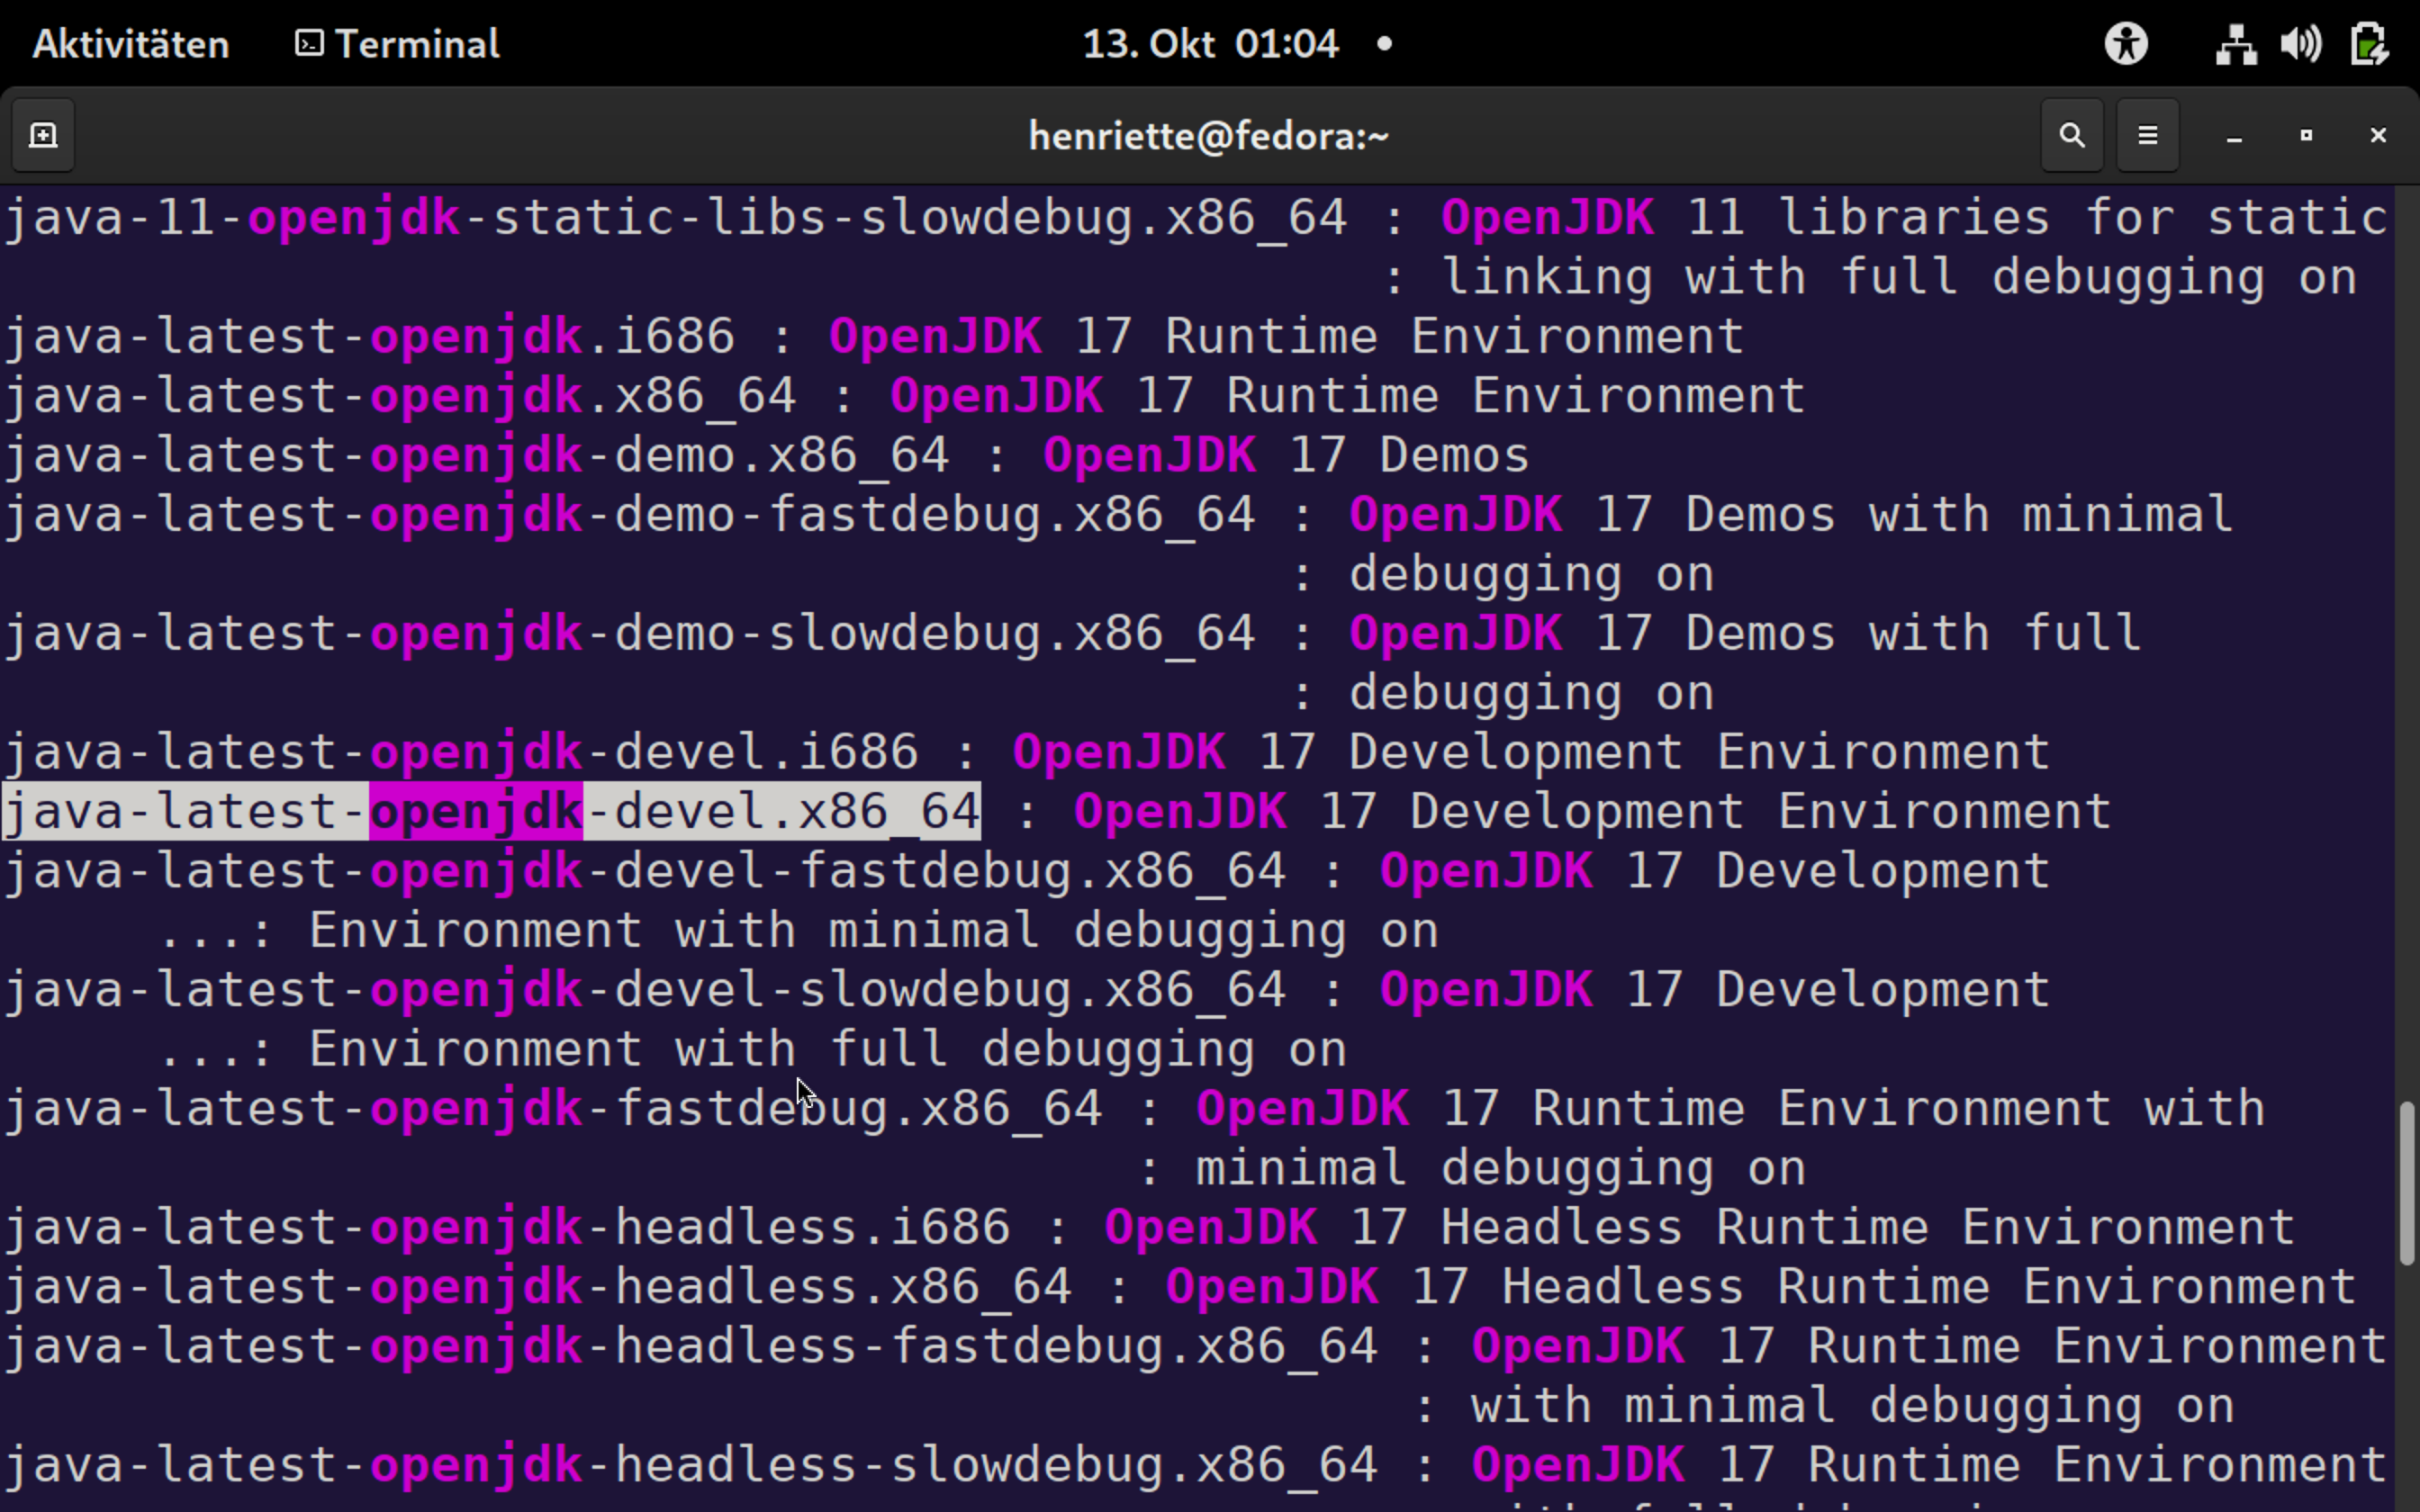Click the highlighted java-latest-openjdk-devel.x86_64 text
This screenshot has height=1512, width=2420.
(491, 811)
